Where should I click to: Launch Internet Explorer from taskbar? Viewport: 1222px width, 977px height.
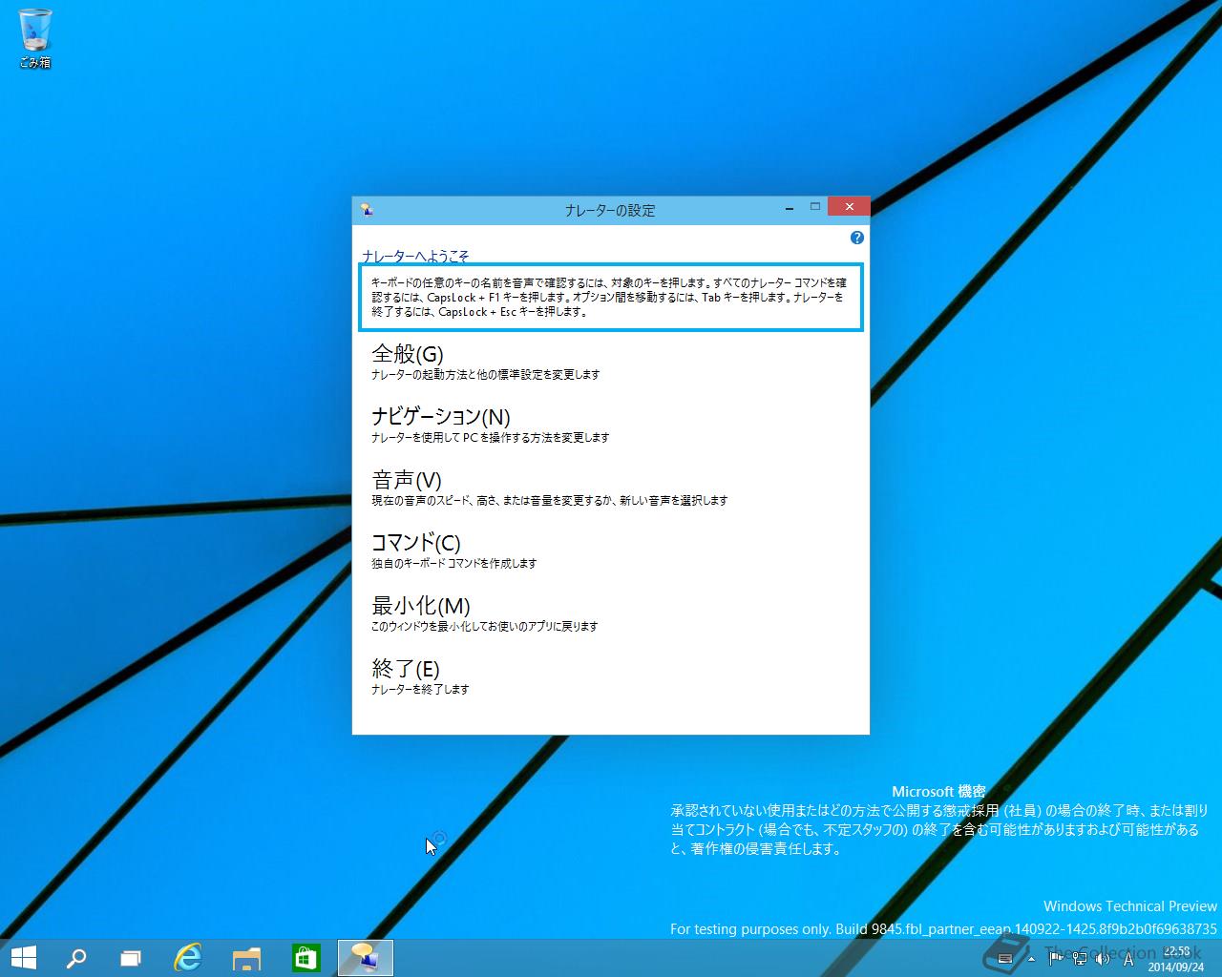188,958
